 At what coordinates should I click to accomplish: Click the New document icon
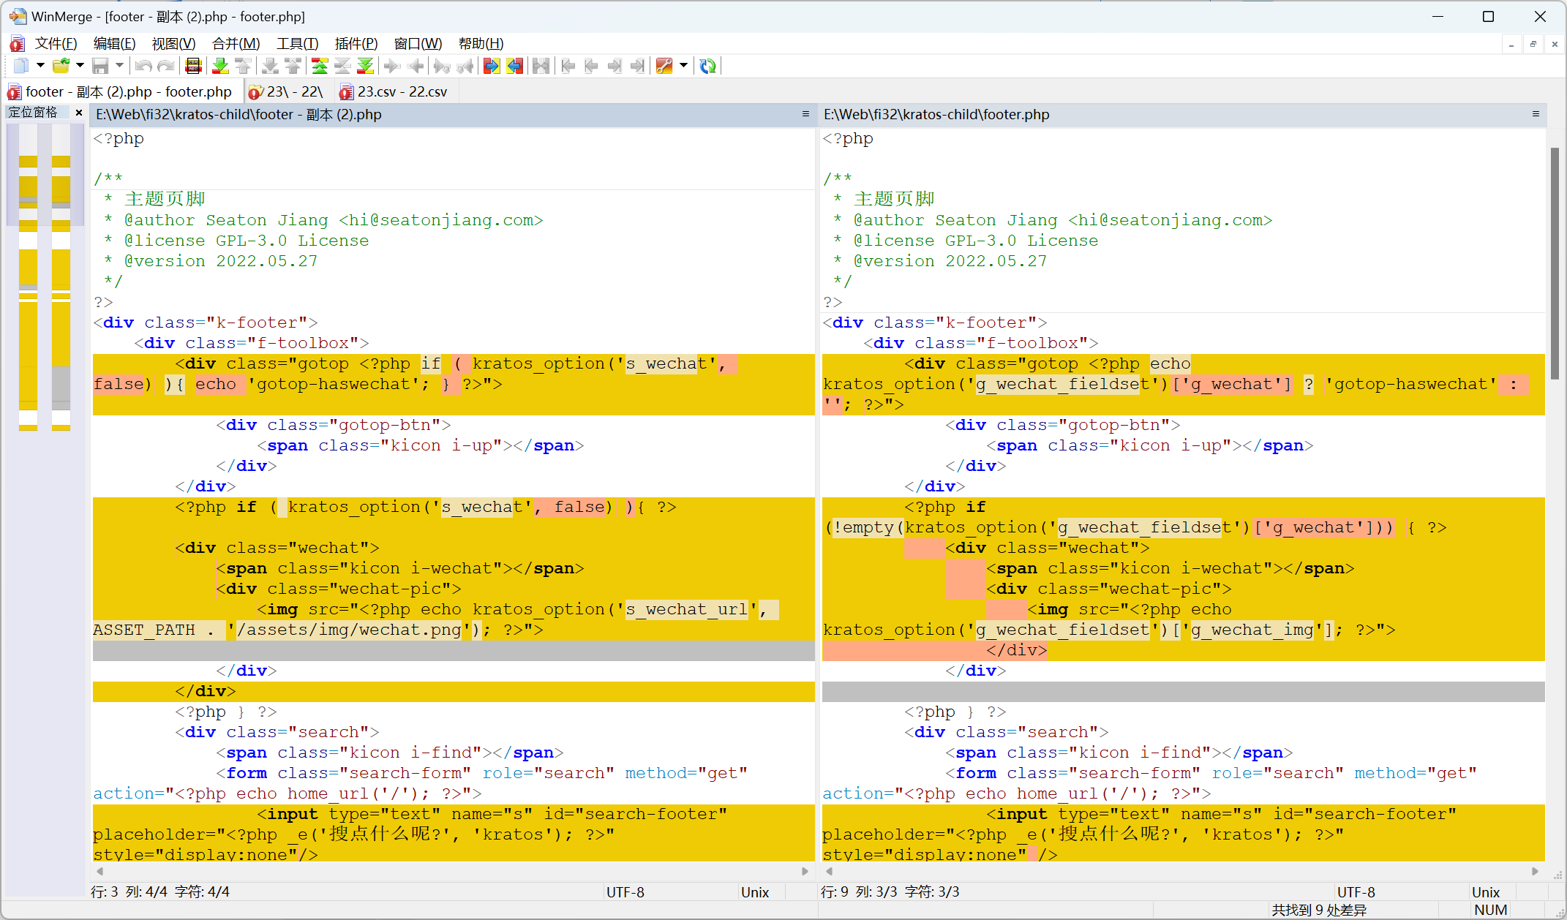click(x=21, y=66)
